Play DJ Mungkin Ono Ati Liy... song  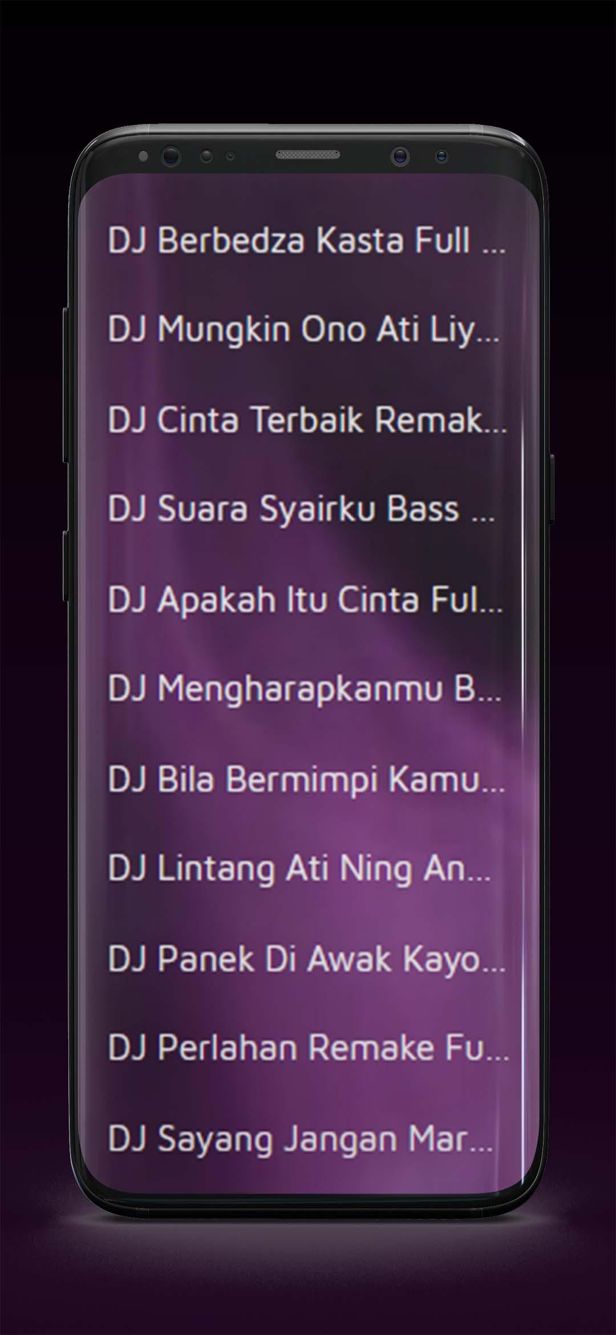pos(304,330)
